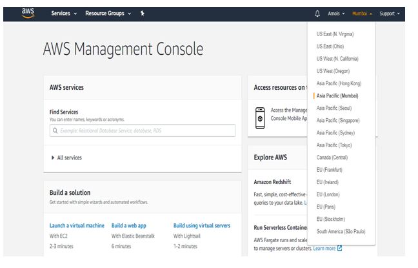418x268 pixels.
Task: Select US East (N. Virginia) region
Action: tap(335, 34)
